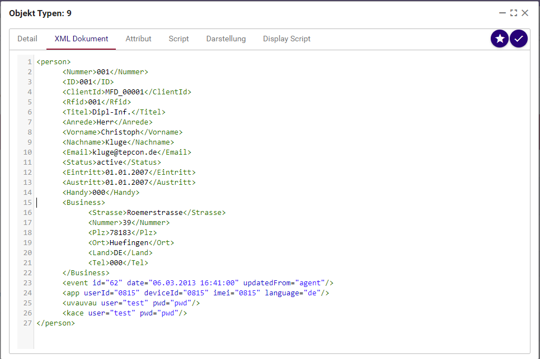The image size is (540, 359).
Task: Go to the Script tab
Action: point(179,39)
